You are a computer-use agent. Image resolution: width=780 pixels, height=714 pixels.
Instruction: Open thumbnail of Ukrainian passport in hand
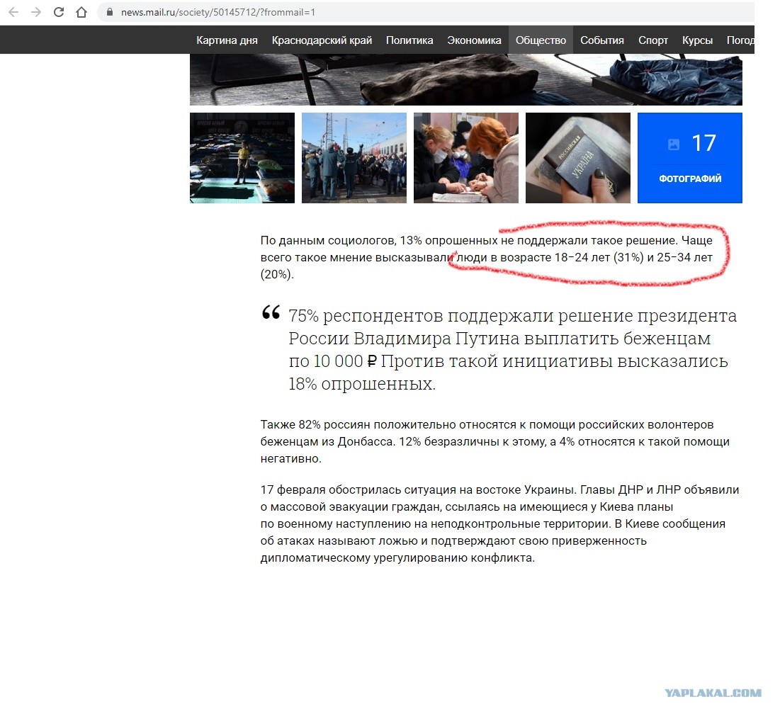(x=578, y=158)
